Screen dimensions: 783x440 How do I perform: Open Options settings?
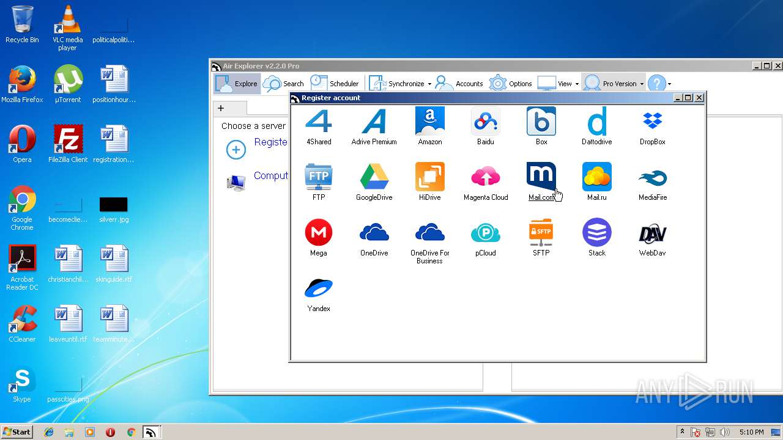511,84
